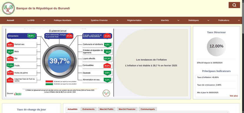Expand the La BRB menu chevron
Viewport: 244px width, 113px height.
pyautogui.click(x=44, y=20)
